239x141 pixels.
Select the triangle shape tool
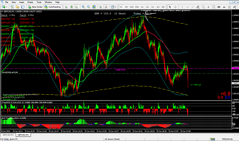(x=224, y=7)
